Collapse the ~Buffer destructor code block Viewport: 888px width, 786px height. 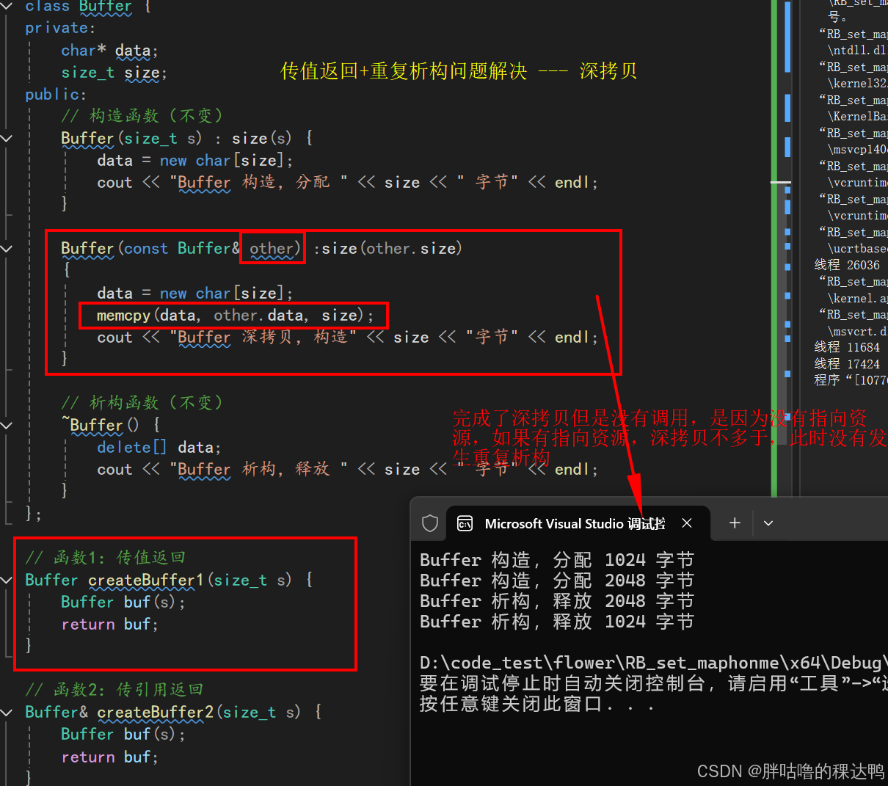[x=7, y=425]
